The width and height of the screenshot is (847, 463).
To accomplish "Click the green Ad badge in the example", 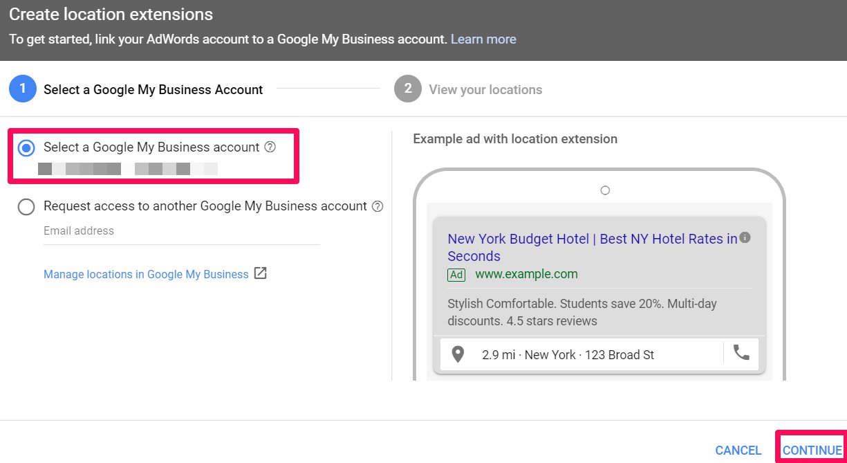I will click(x=456, y=275).
